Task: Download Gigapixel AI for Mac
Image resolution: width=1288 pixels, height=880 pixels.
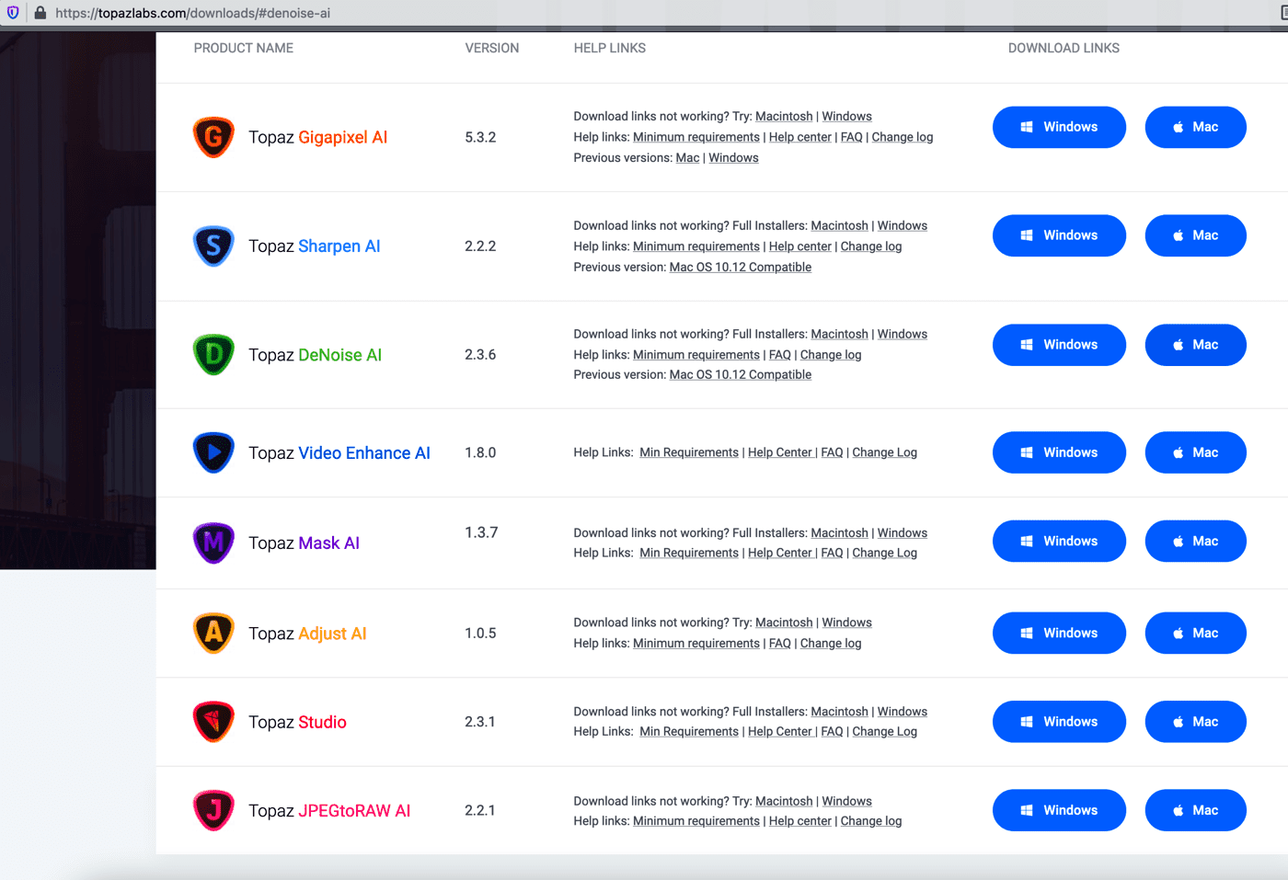Action: [x=1195, y=127]
